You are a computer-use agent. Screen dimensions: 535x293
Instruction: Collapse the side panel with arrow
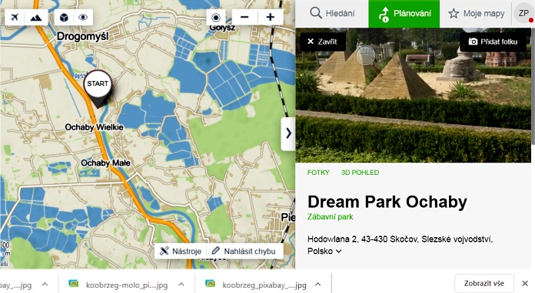288,133
